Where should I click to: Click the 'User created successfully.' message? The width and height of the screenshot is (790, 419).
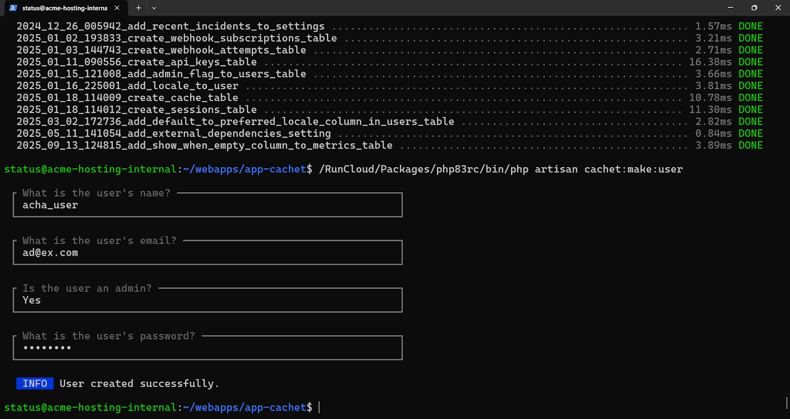pos(139,384)
